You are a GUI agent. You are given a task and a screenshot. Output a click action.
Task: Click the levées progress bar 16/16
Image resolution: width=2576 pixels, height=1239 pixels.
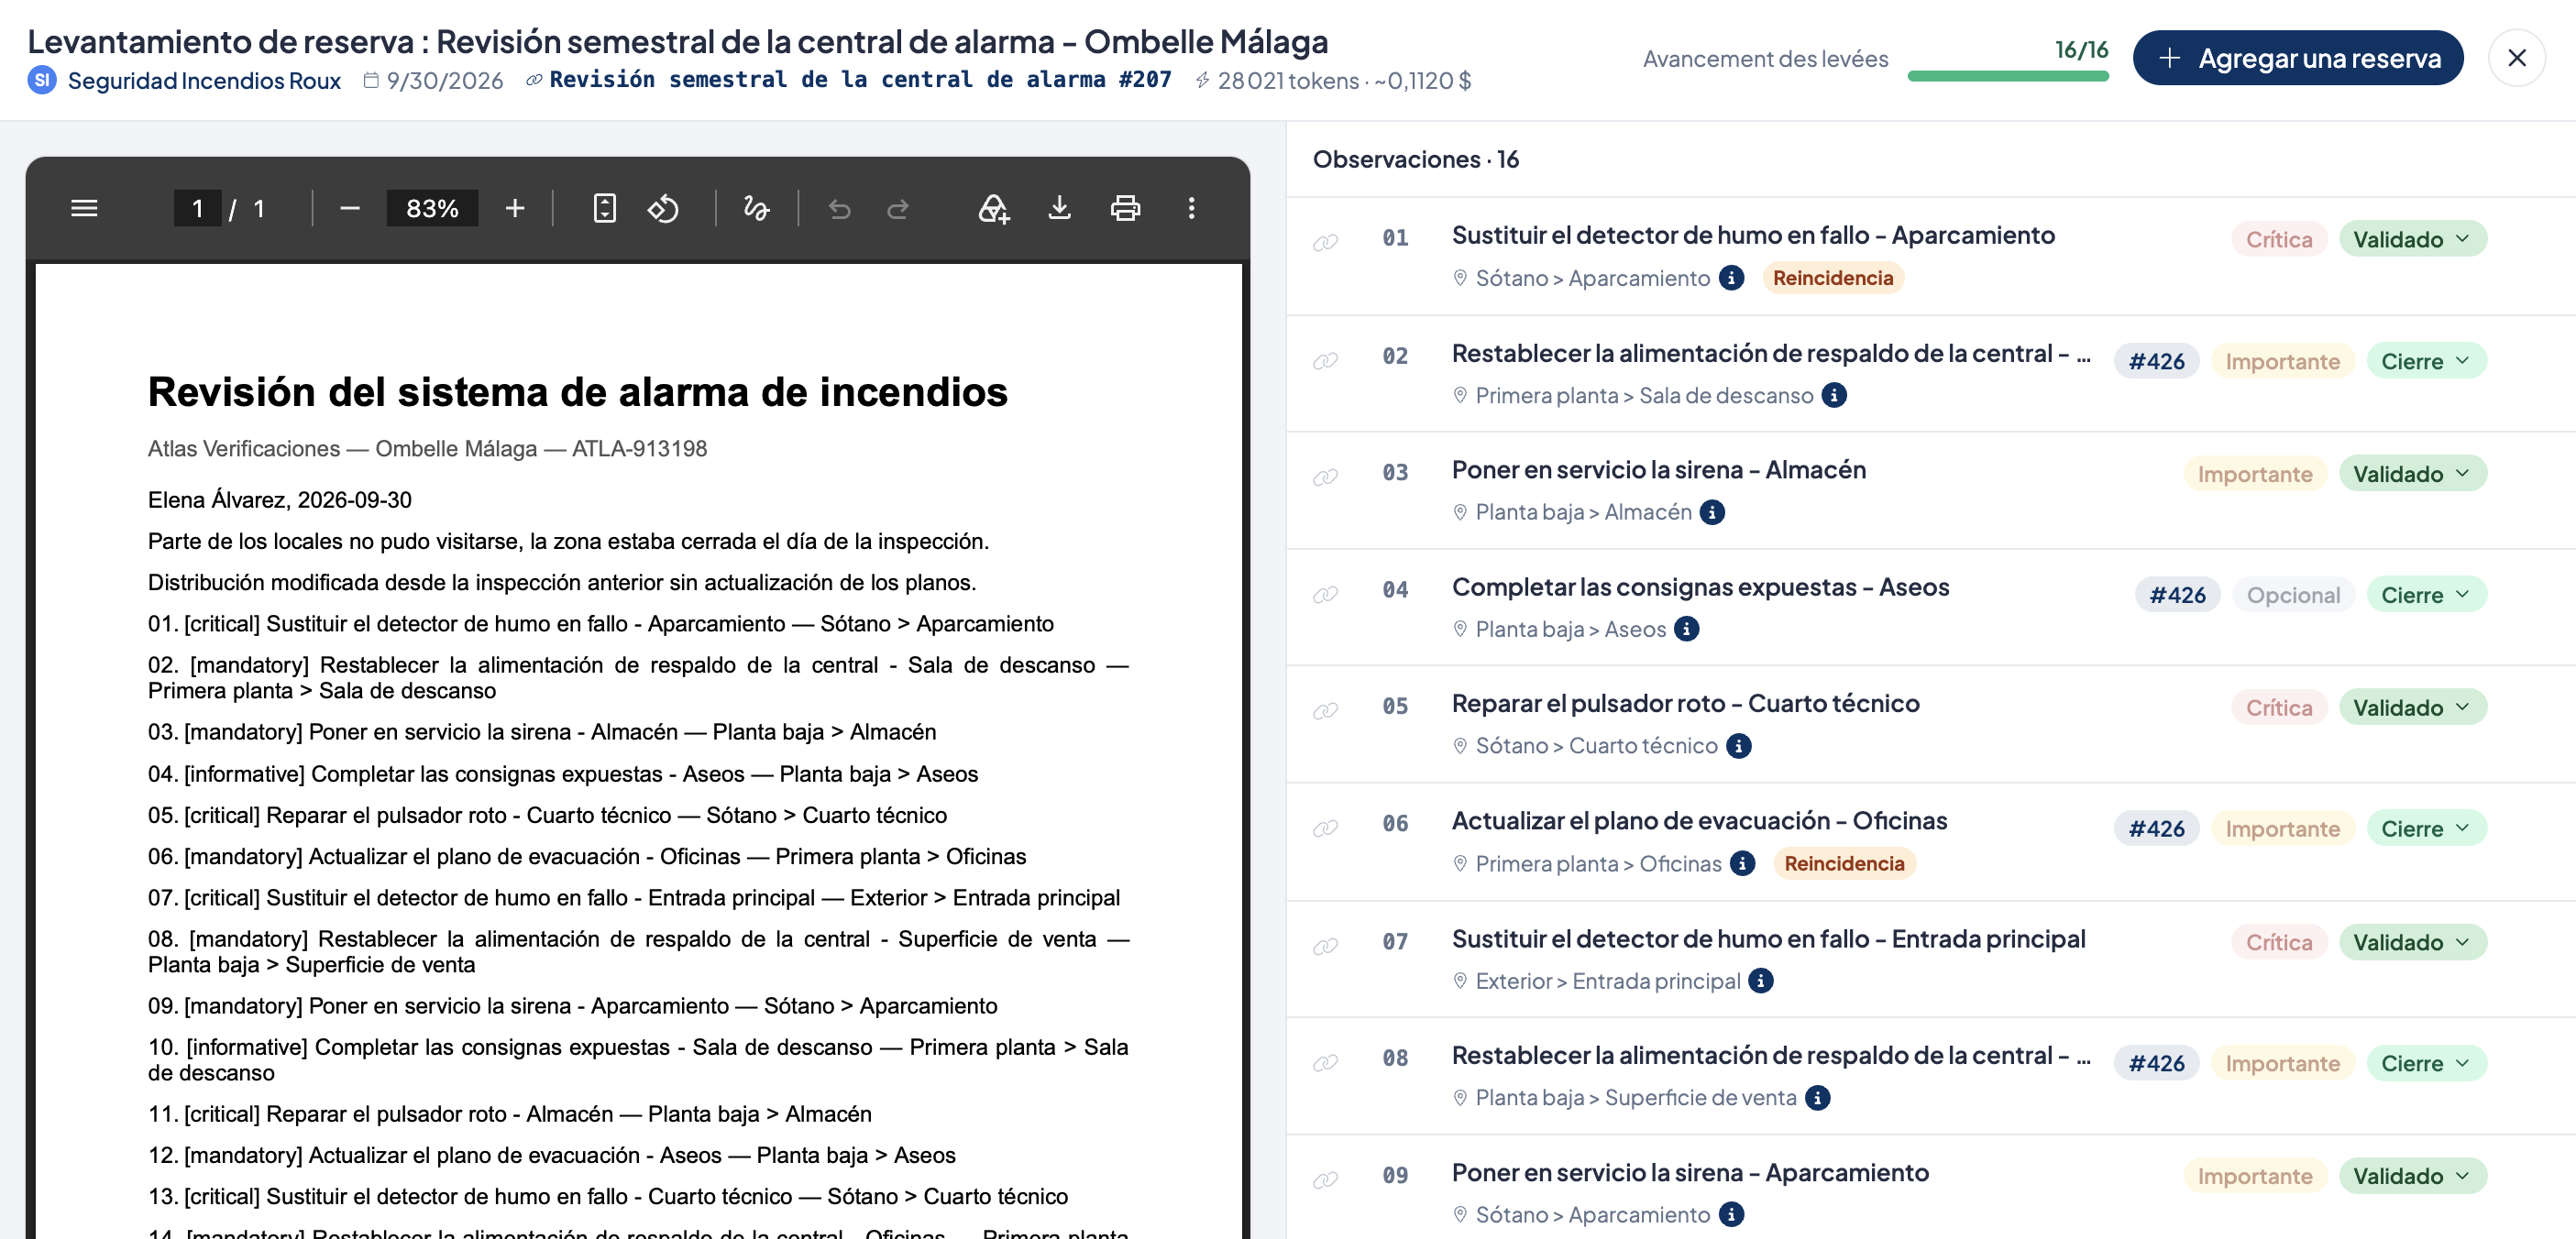(2008, 75)
